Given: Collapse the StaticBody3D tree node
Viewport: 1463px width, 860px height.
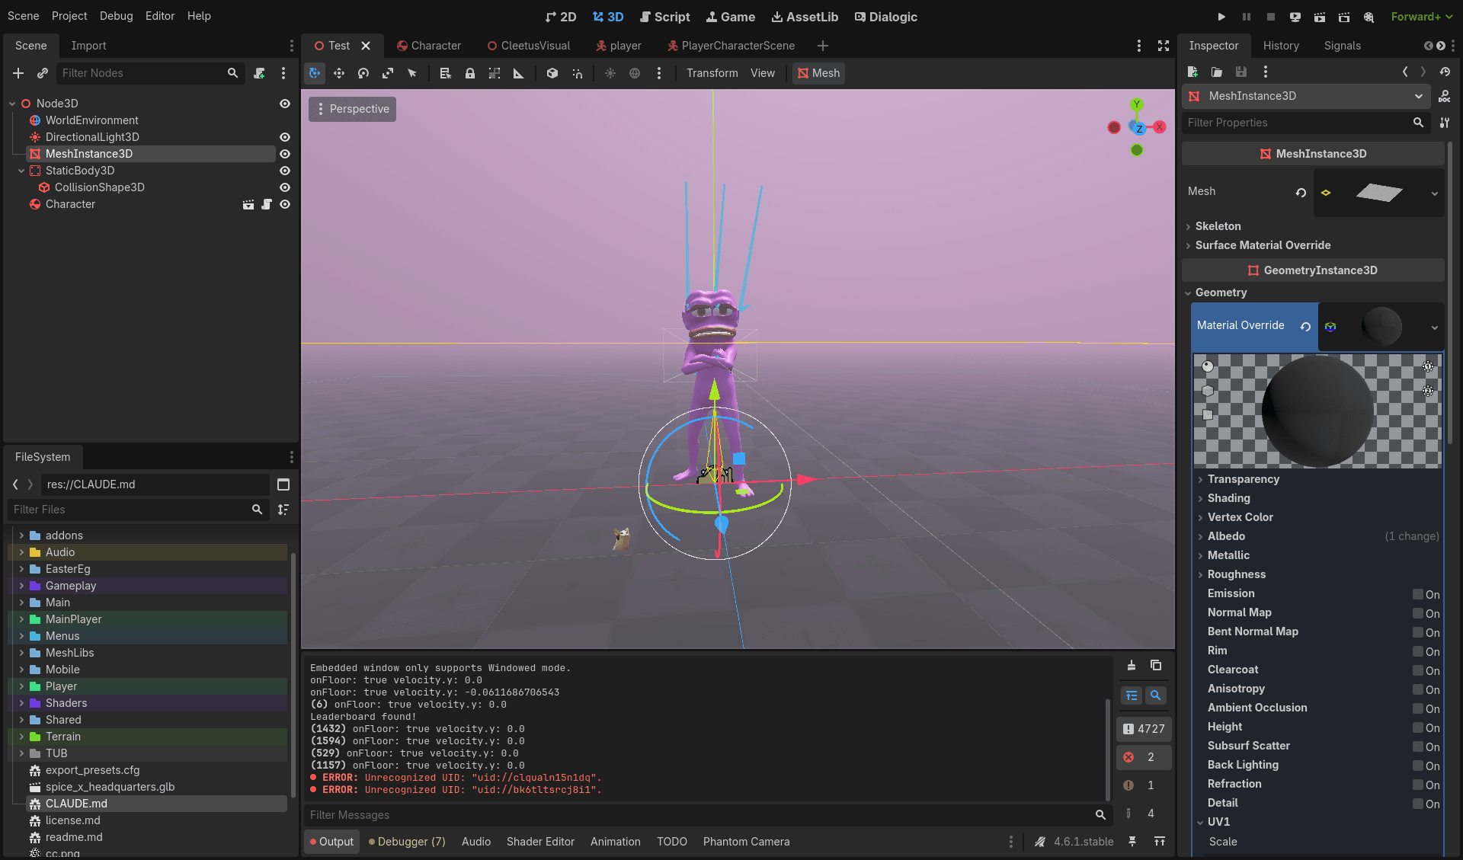Looking at the screenshot, I should pos(21,171).
